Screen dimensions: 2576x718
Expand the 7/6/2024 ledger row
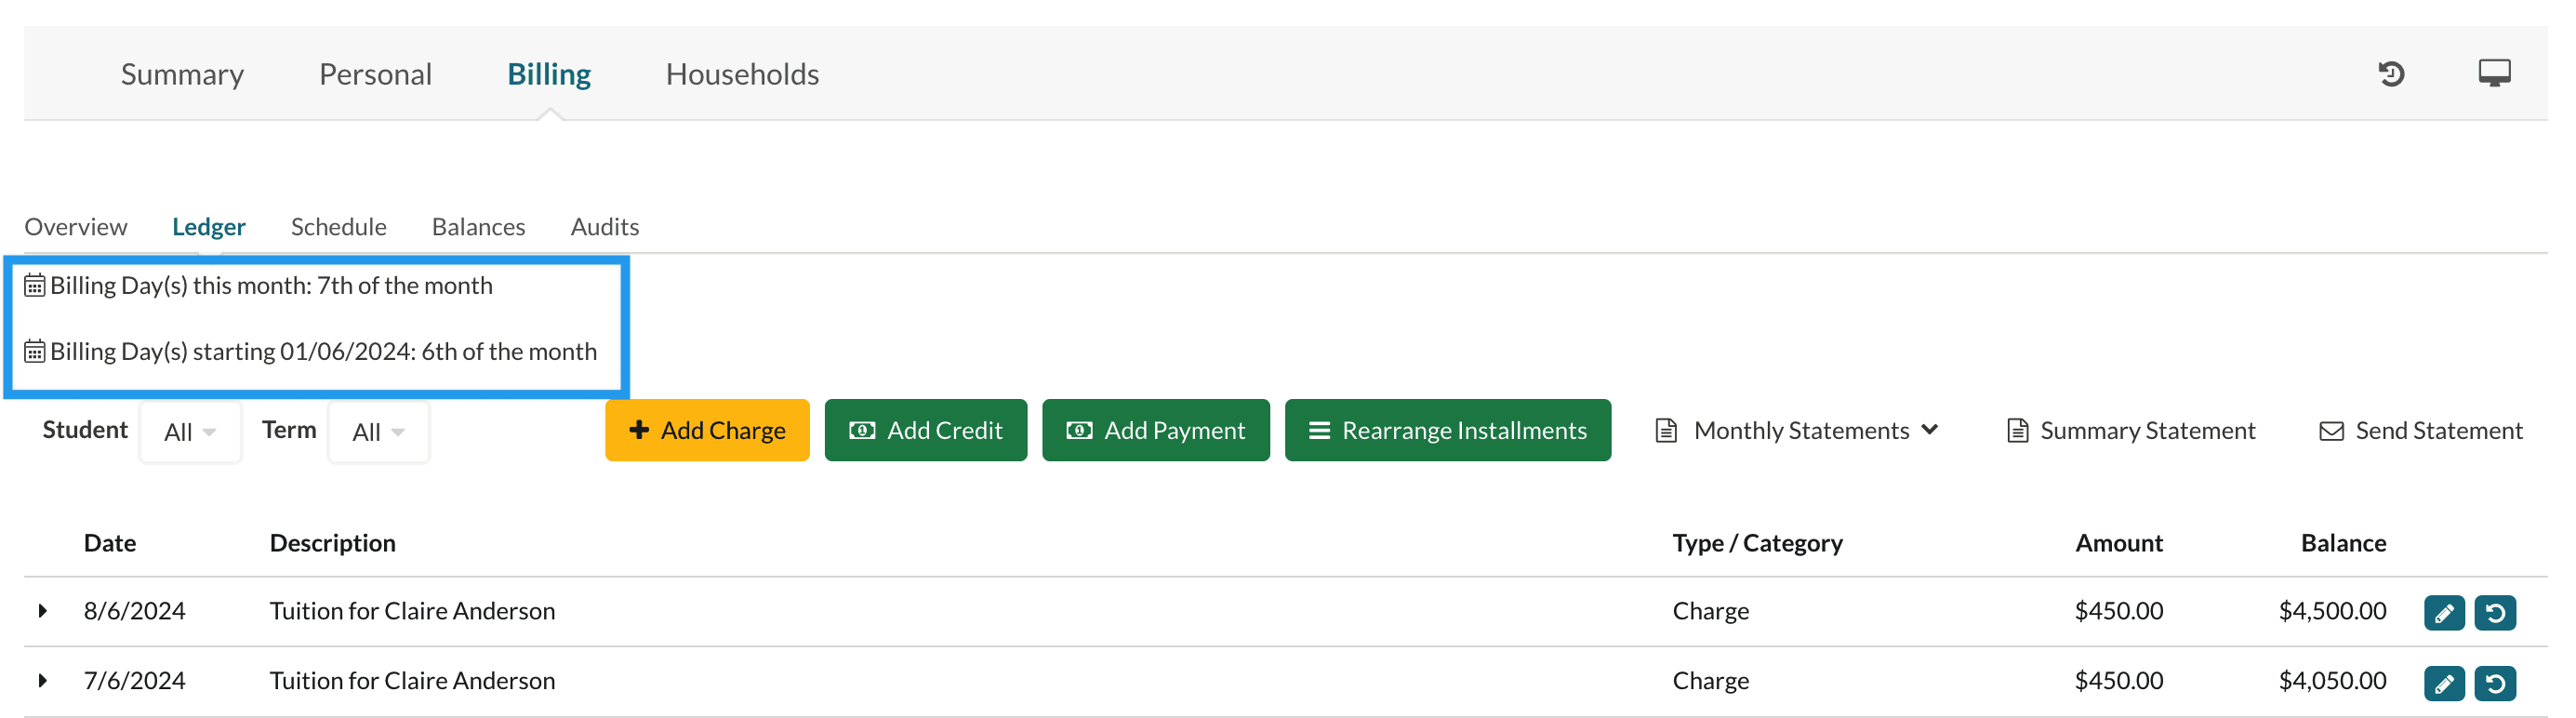coord(42,681)
